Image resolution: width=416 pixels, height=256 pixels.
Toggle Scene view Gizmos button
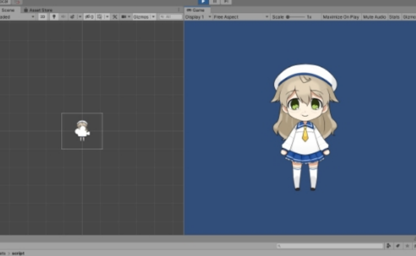[x=141, y=17]
